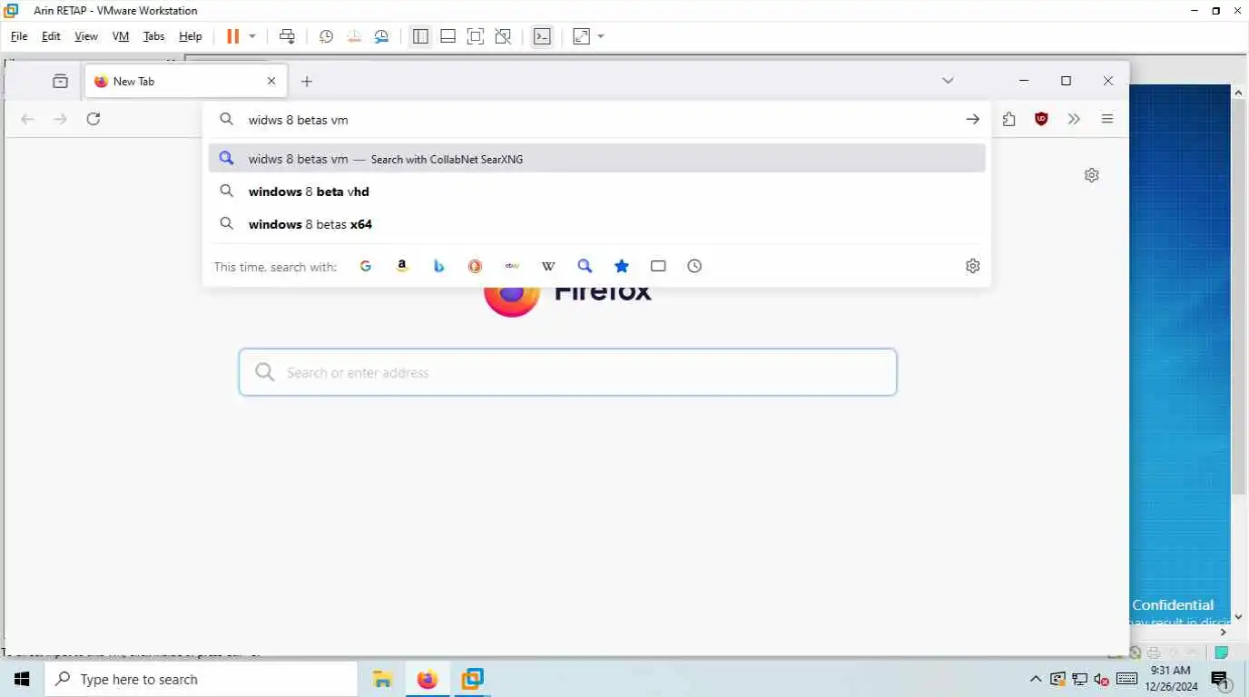
Task: Open search settings gear in suggestion panel
Action: click(973, 266)
